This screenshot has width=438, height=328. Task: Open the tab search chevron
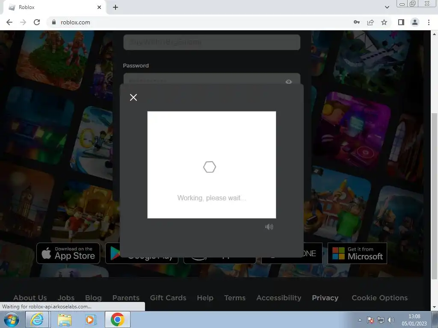387,7
